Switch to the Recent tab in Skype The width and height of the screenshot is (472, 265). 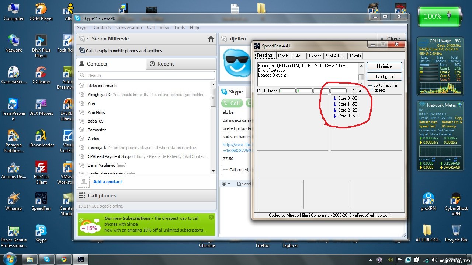(181, 64)
